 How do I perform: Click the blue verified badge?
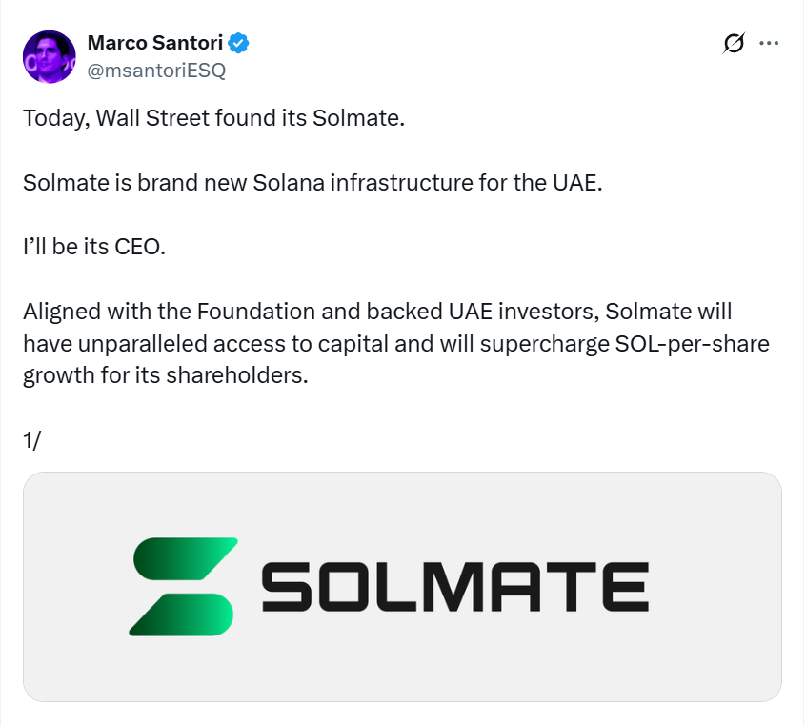click(x=240, y=43)
